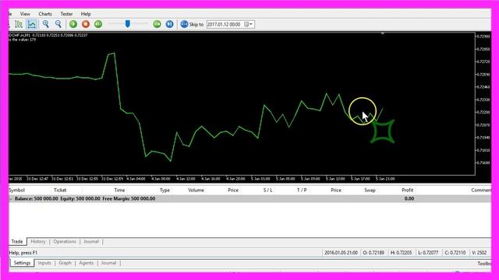Click the green fast-forward button right of slider

click(157, 24)
